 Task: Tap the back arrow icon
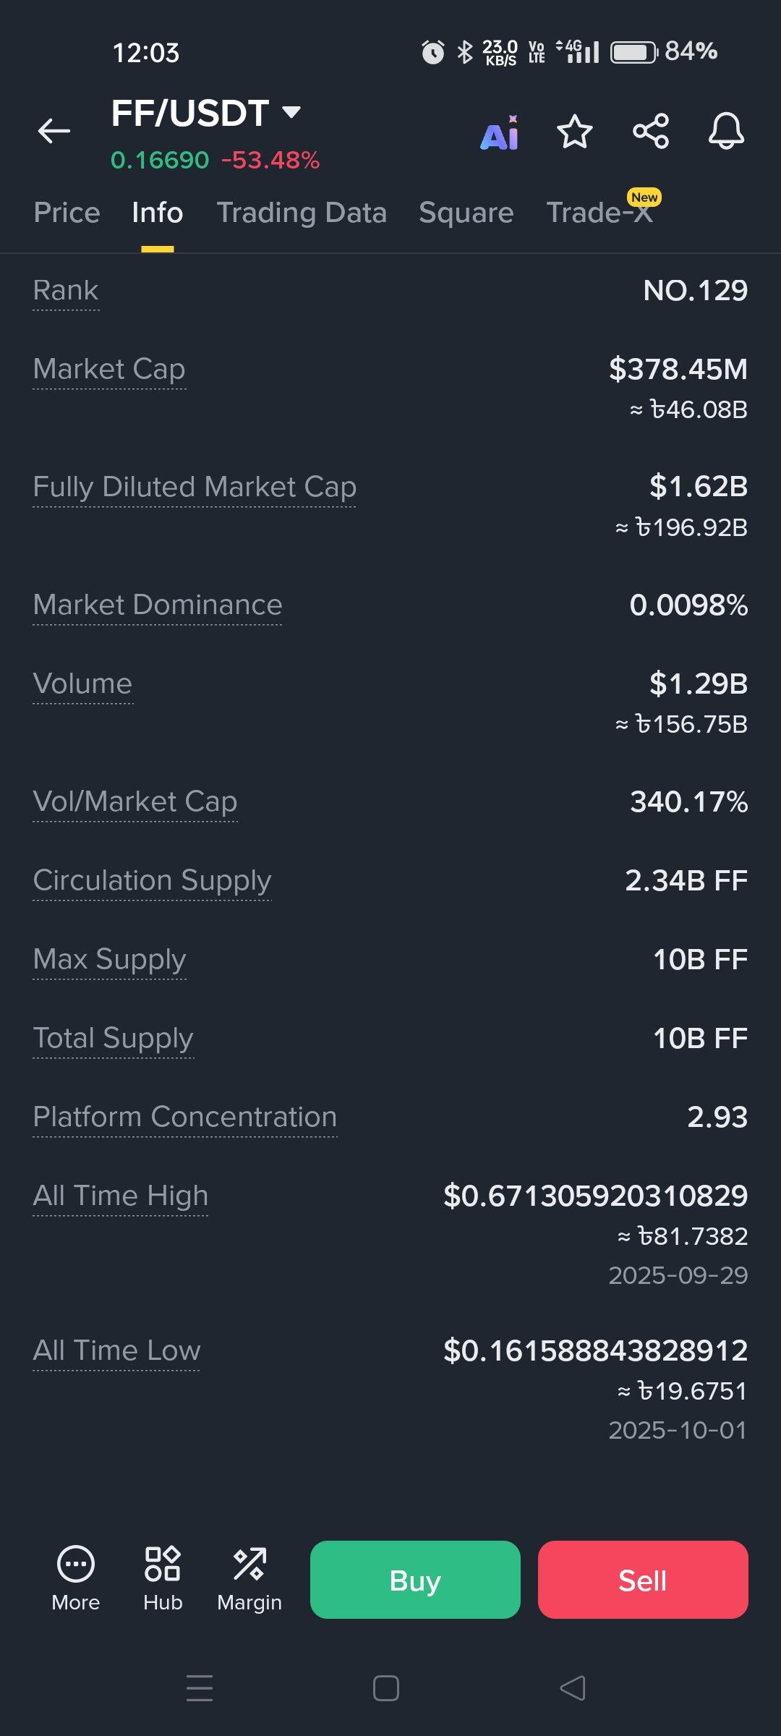click(x=54, y=131)
